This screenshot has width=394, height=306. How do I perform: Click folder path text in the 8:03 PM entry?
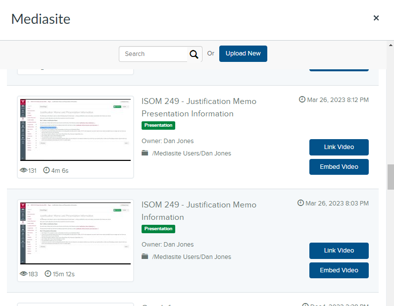pyautogui.click(x=192, y=257)
